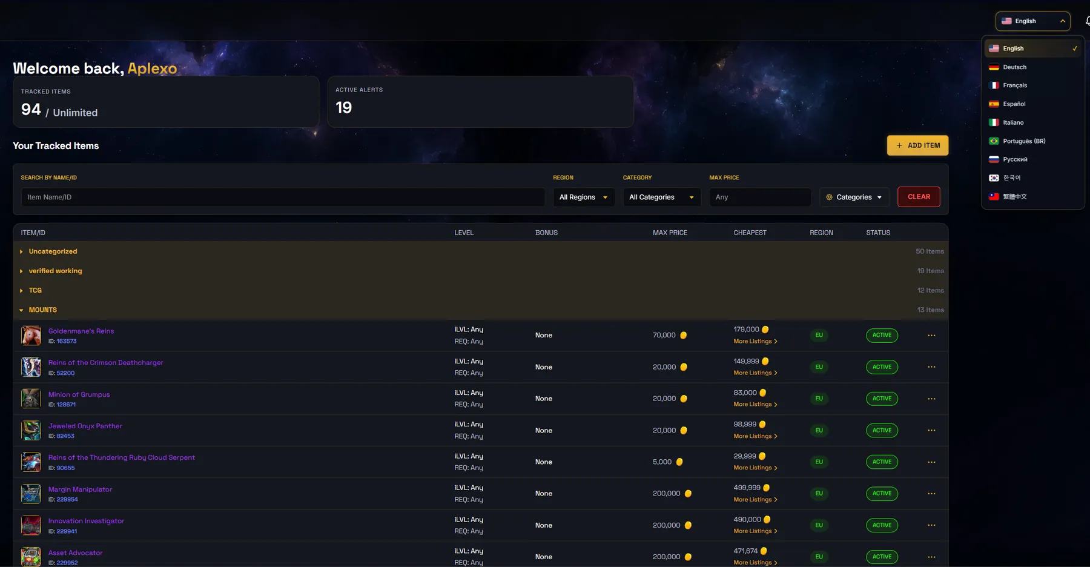The image size is (1090, 567).
Task: Select Français from language menu
Action: pyautogui.click(x=1033, y=85)
